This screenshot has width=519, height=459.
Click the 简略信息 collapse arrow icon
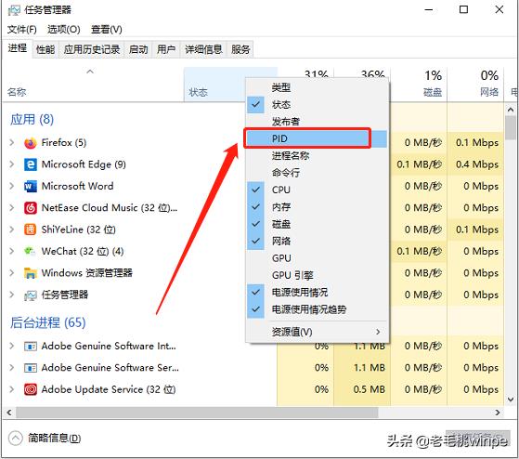pyautogui.click(x=15, y=439)
